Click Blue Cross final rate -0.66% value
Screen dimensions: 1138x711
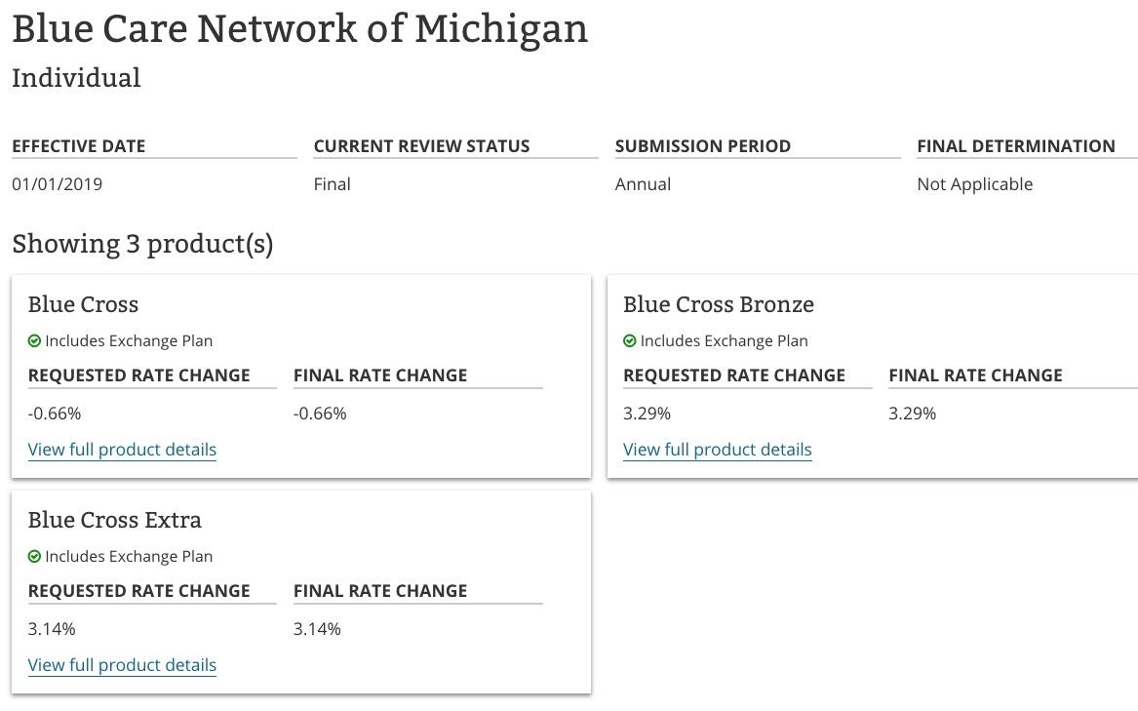[x=320, y=414]
